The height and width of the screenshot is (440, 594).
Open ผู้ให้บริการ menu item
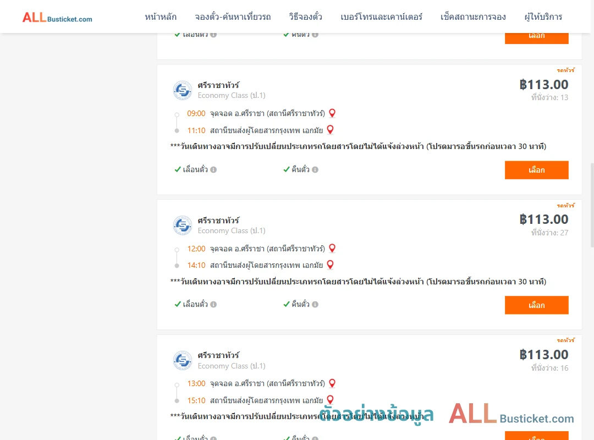coord(543,17)
